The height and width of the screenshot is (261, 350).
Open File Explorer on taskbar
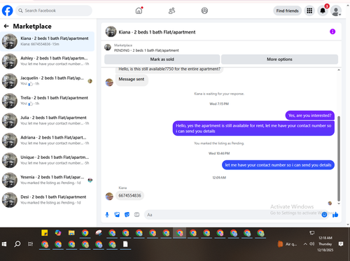tap(71, 233)
